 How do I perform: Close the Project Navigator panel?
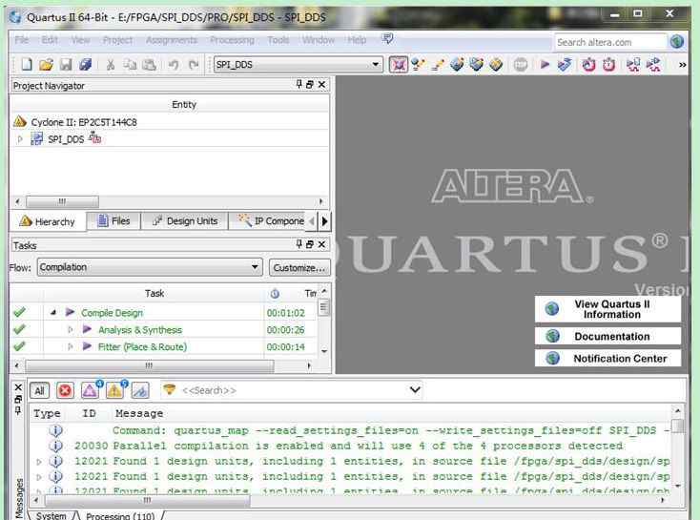(x=321, y=84)
